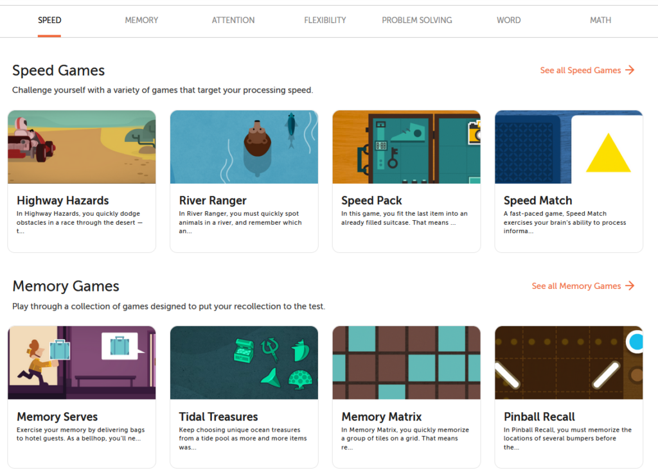658x472 pixels.
Task: Go to the Flexibility tab
Action: (x=325, y=20)
